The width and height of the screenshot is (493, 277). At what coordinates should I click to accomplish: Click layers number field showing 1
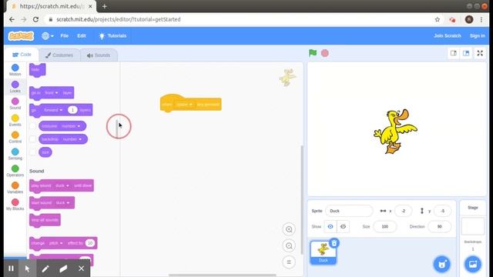point(72,110)
